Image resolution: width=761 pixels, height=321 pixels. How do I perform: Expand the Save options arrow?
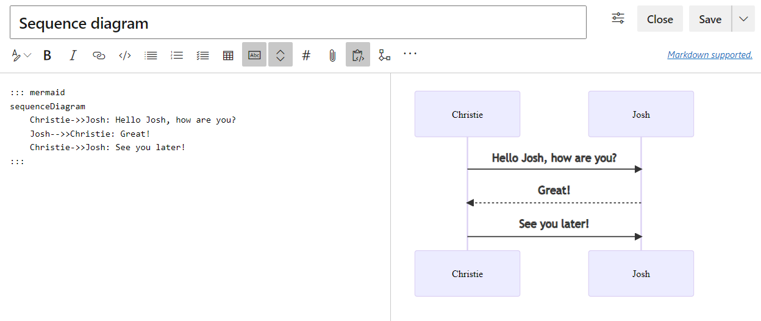[x=743, y=19]
